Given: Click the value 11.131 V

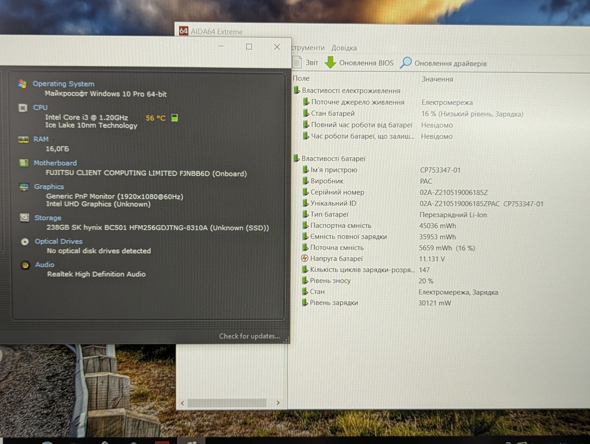Looking at the screenshot, I should 432,259.
